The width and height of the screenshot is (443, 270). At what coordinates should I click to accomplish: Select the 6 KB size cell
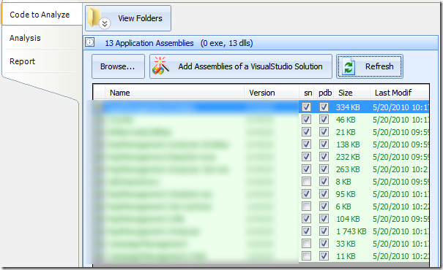343,207
